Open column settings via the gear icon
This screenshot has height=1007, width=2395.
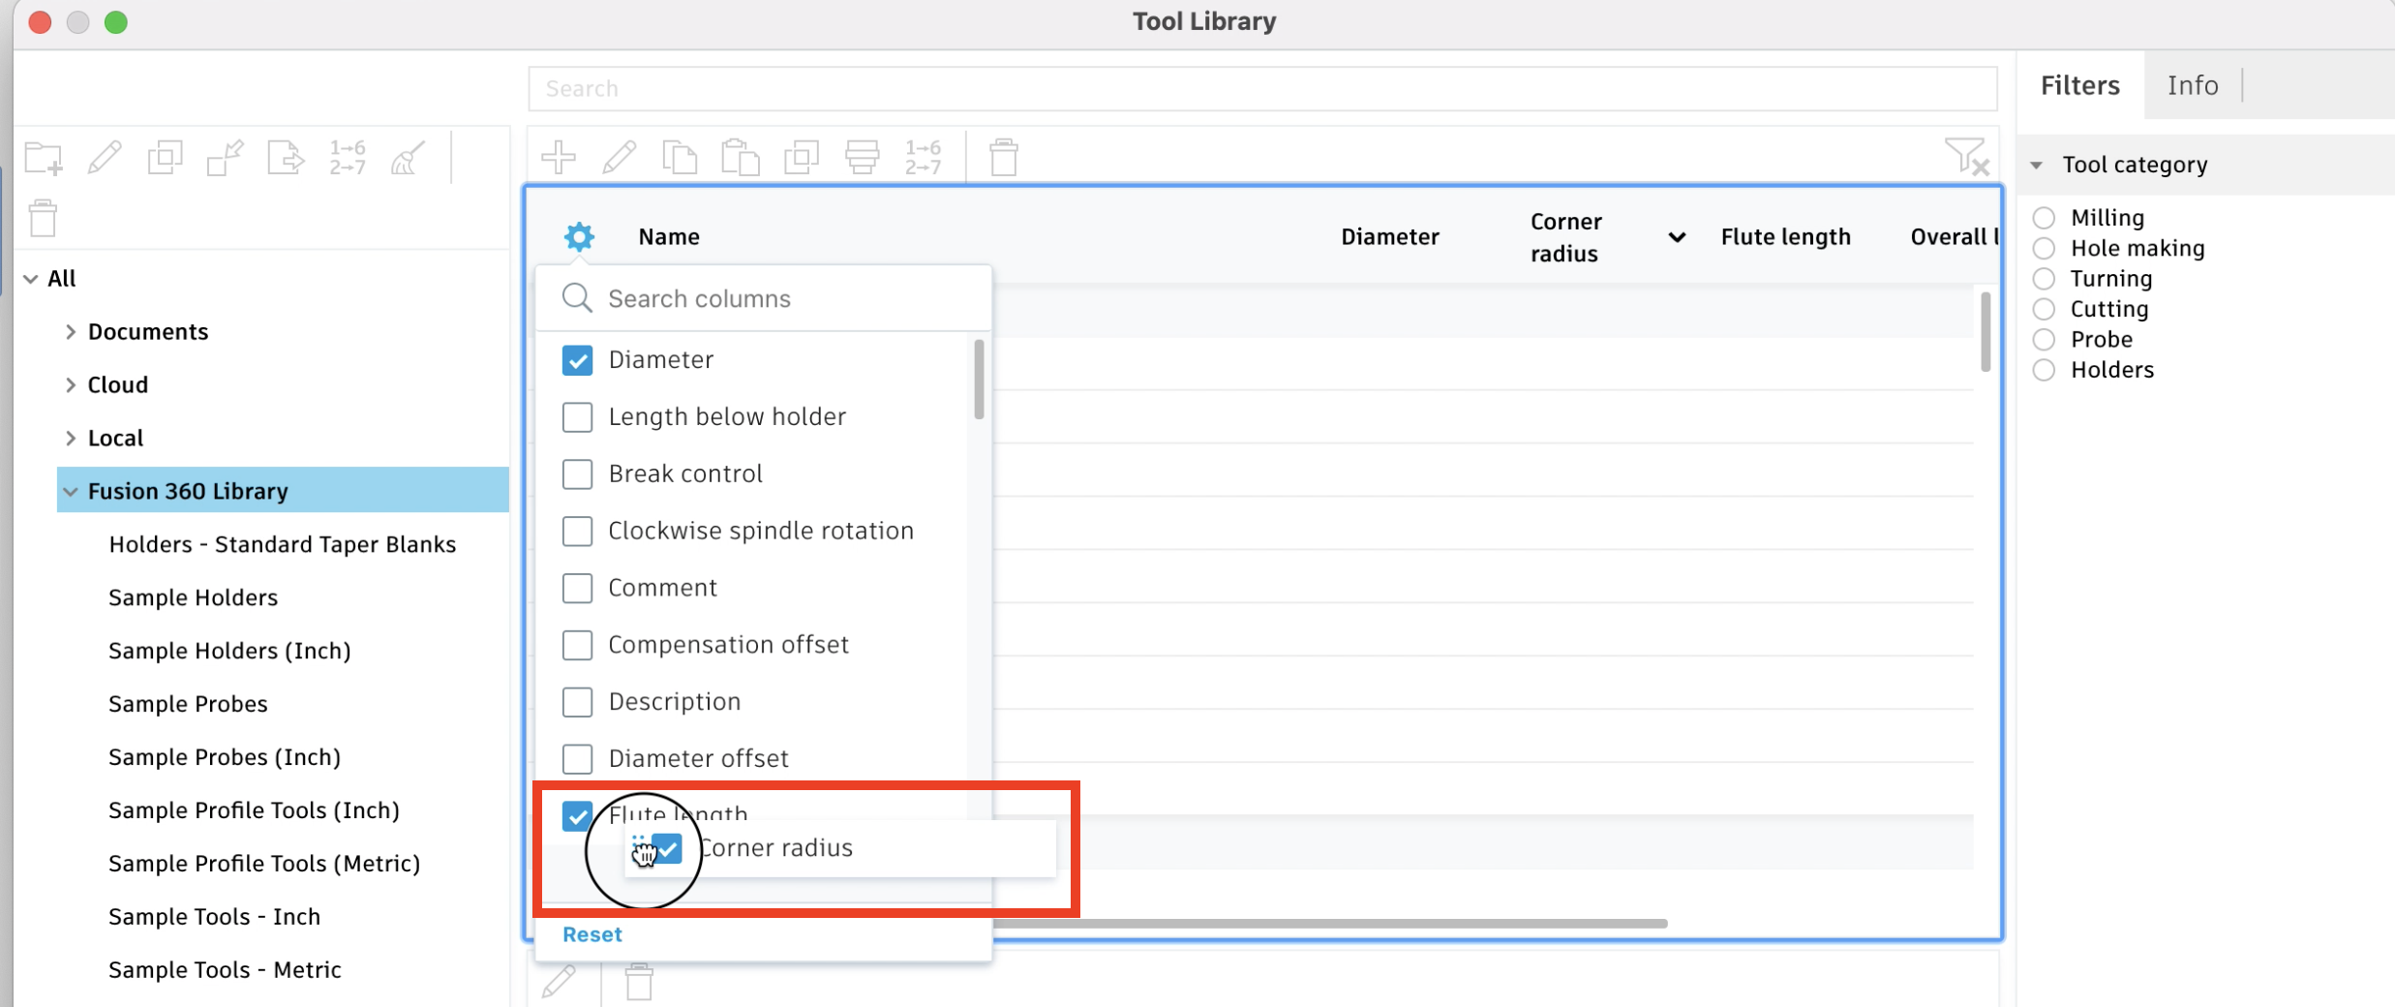click(x=578, y=236)
